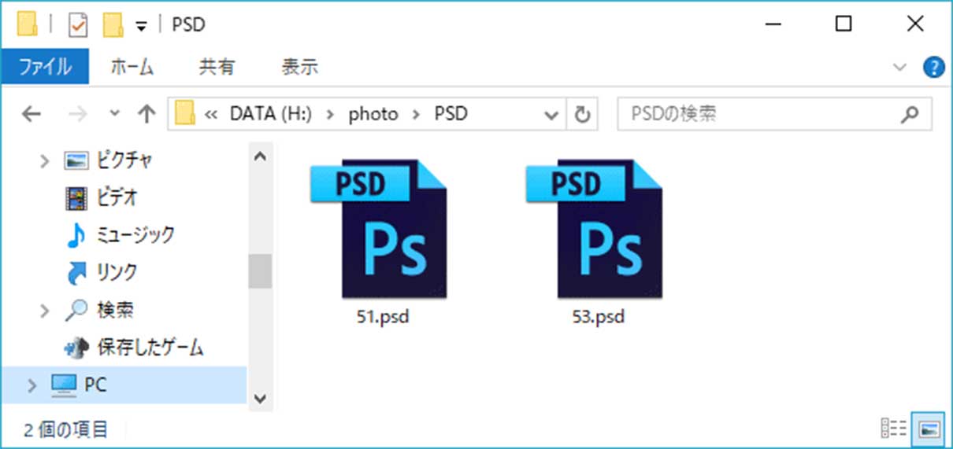953x449 pixels.
Task: Select ミュージック in the navigation pane
Action: point(135,234)
